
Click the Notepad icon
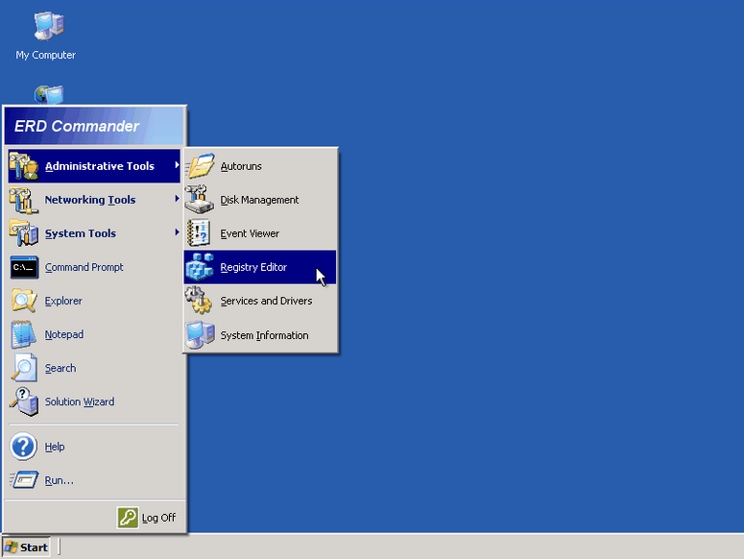point(24,334)
